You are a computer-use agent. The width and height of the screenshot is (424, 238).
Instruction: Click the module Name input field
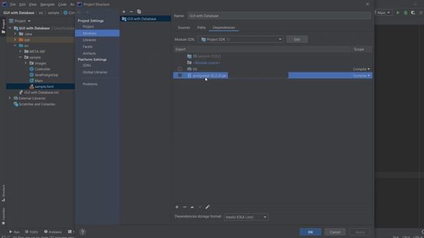coord(279,16)
